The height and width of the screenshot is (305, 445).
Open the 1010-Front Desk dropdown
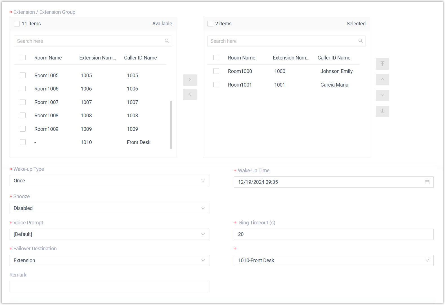(x=333, y=260)
